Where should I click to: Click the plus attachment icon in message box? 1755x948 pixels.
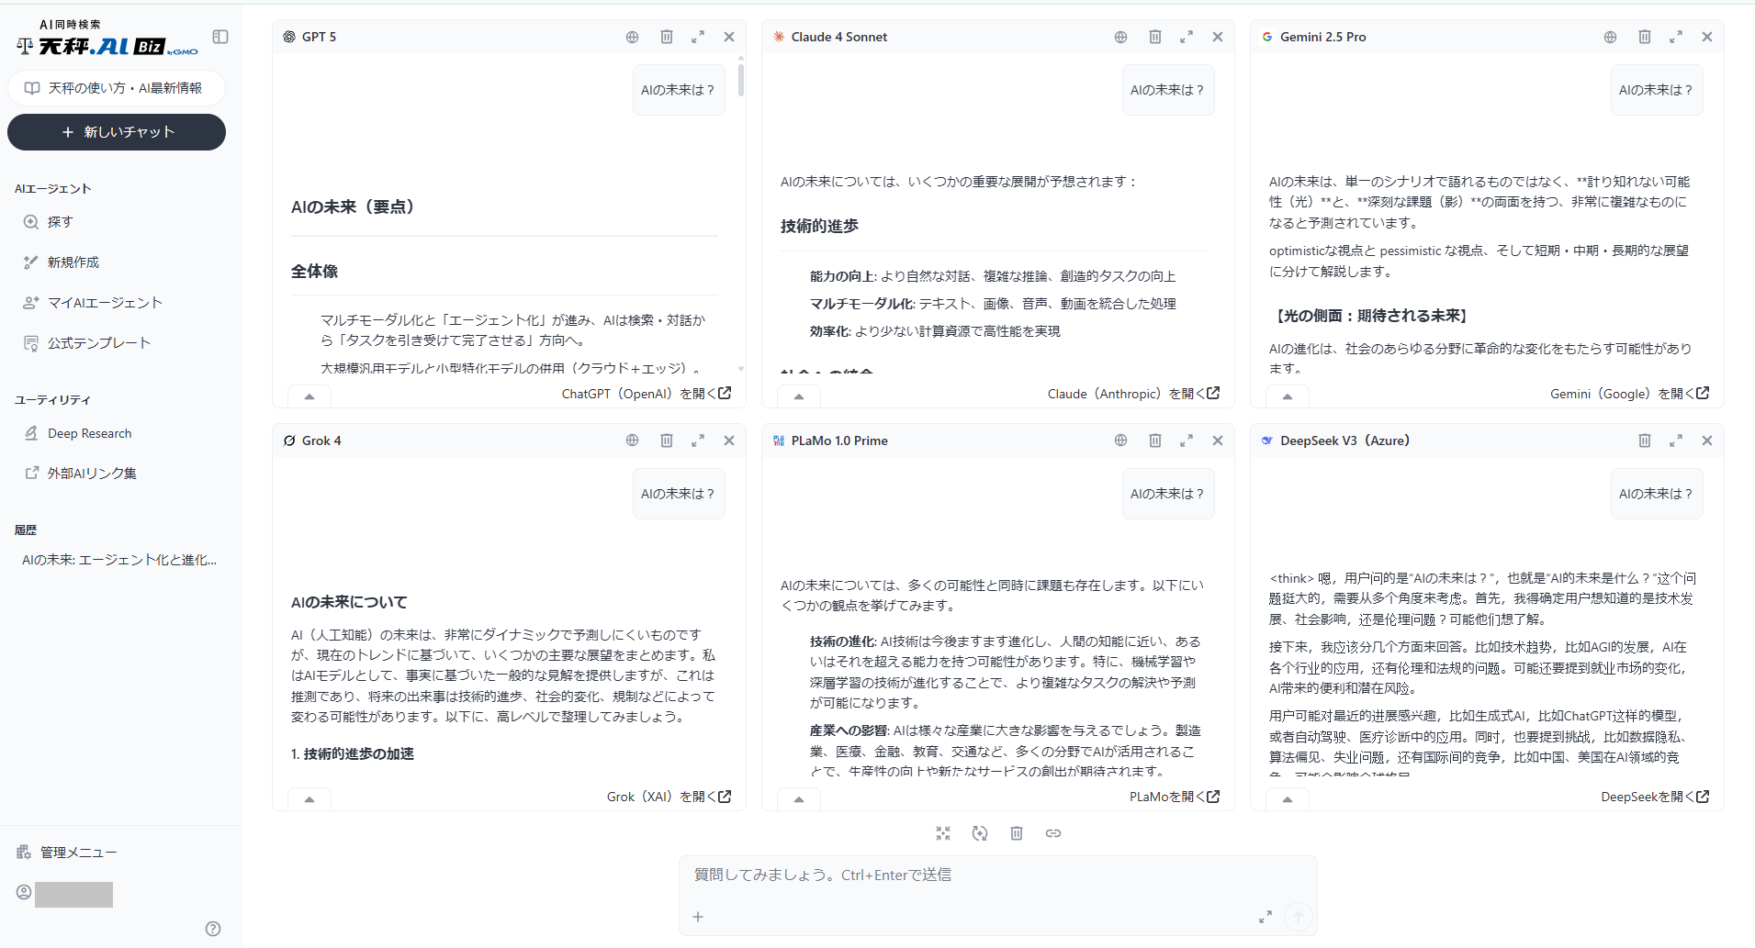[x=698, y=917]
